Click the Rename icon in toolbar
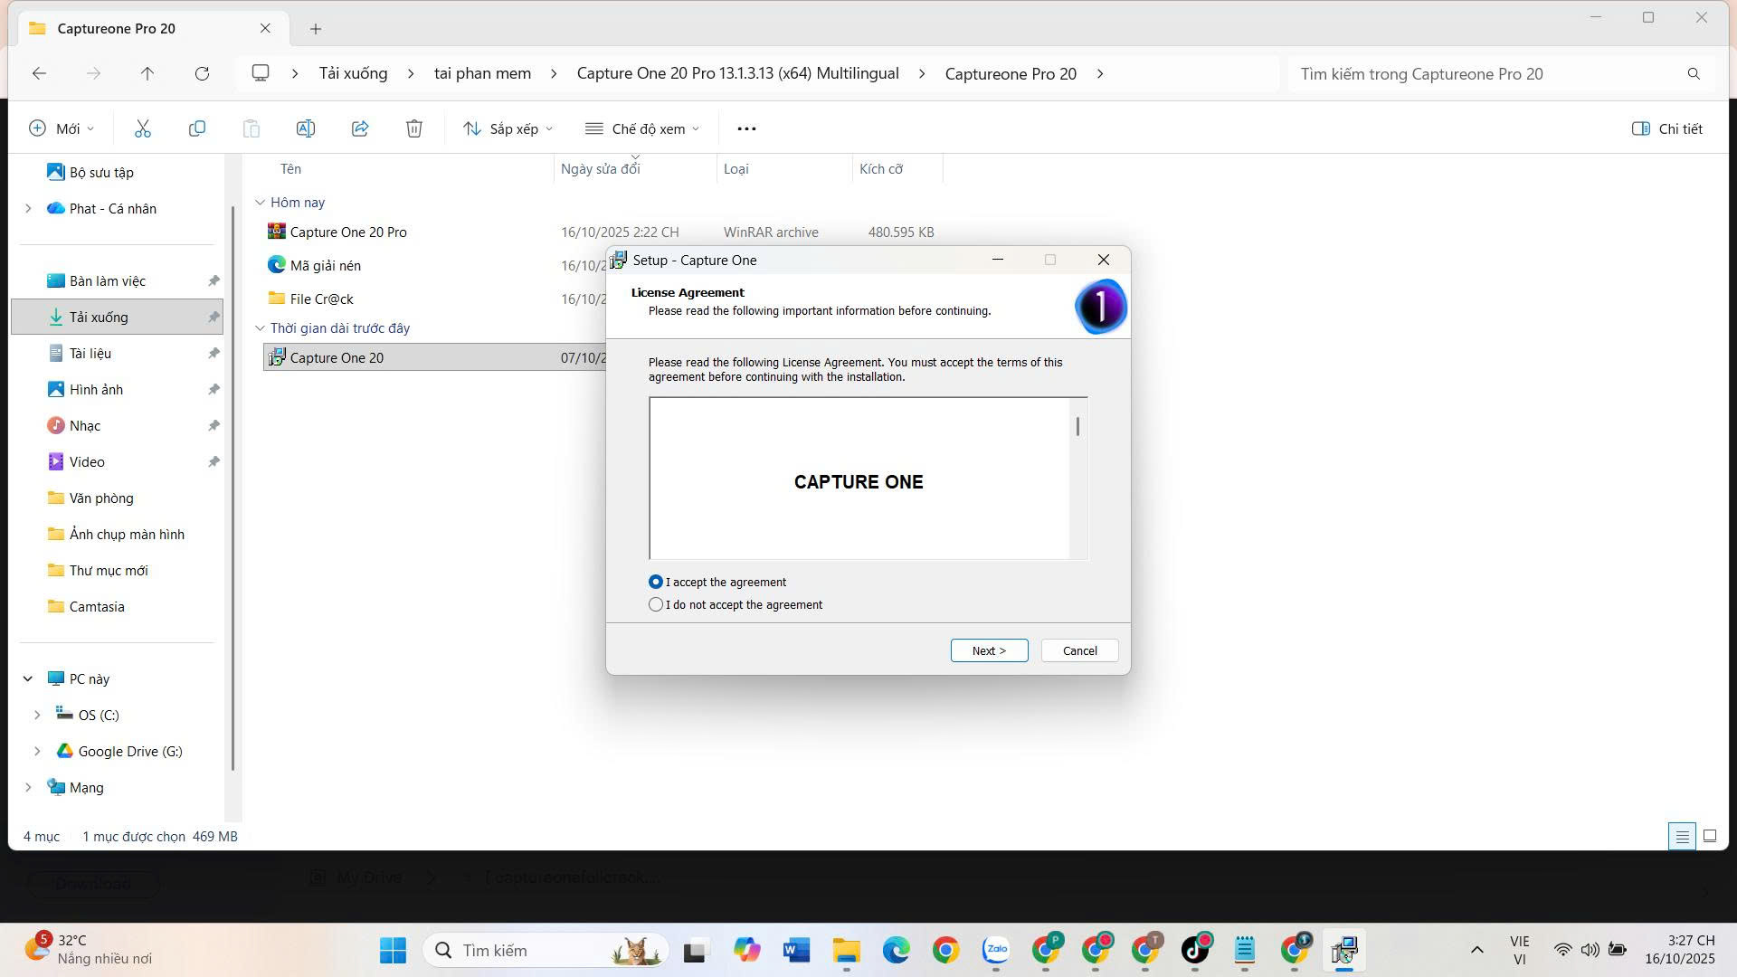Image resolution: width=1737 pixels, height=977 pixels. (306, 128)
